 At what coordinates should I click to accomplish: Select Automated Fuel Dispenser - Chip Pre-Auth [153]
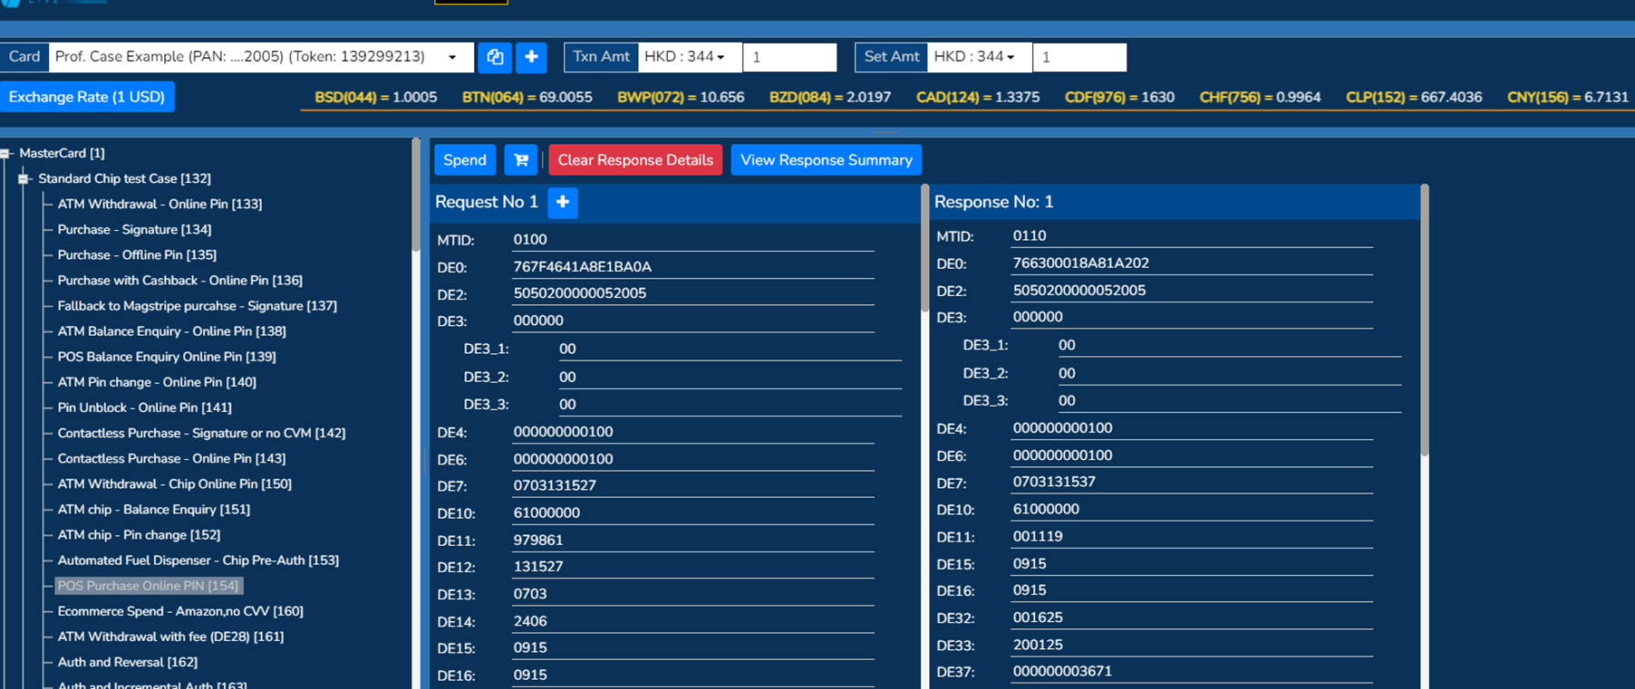pos(198,560)
